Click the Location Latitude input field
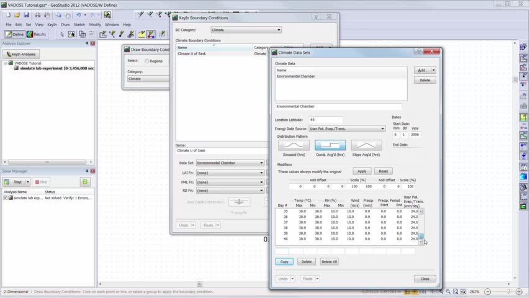 325,120
